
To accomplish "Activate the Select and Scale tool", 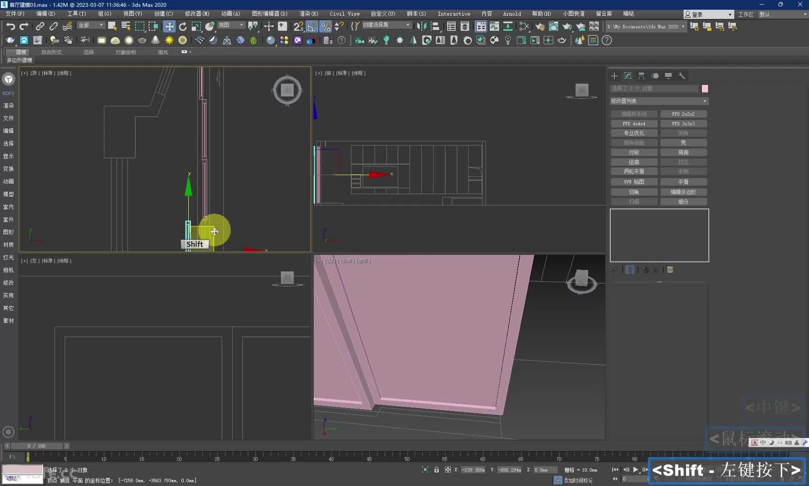I will pos(196,27).
